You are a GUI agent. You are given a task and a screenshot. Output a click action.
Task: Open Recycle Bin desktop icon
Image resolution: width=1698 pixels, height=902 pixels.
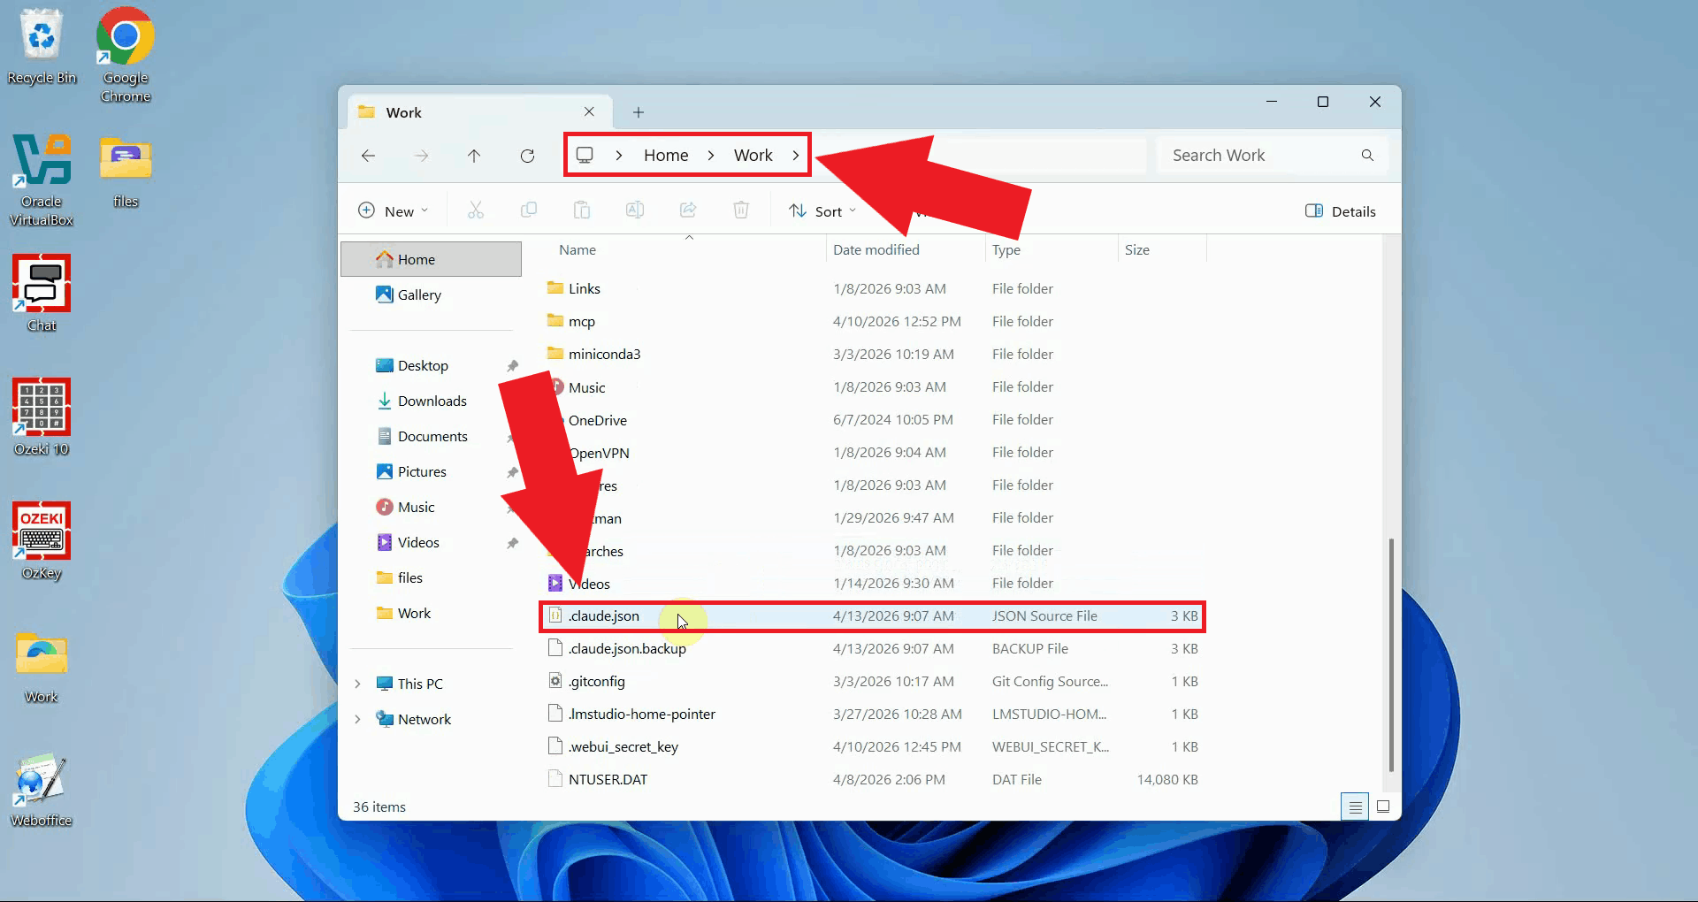click(x=42, y=48)
